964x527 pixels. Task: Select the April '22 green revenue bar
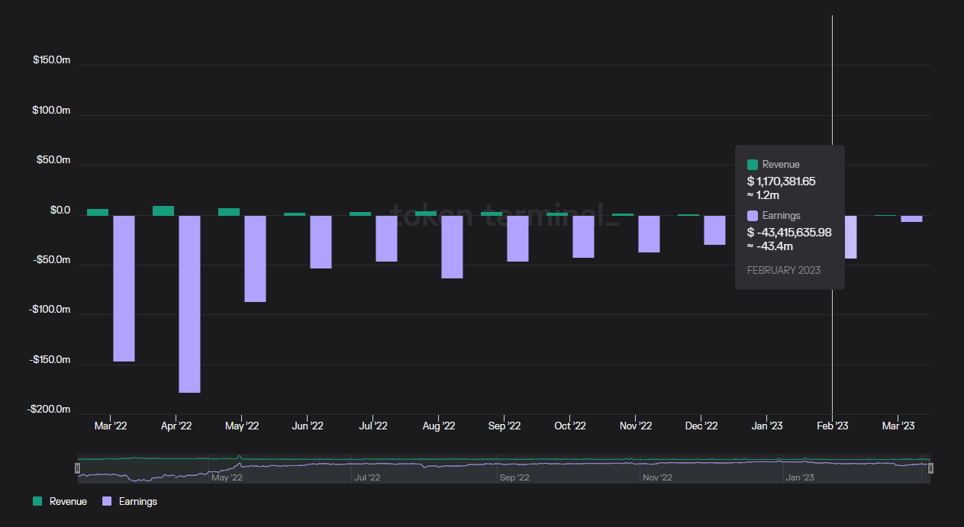coord(163,210)
